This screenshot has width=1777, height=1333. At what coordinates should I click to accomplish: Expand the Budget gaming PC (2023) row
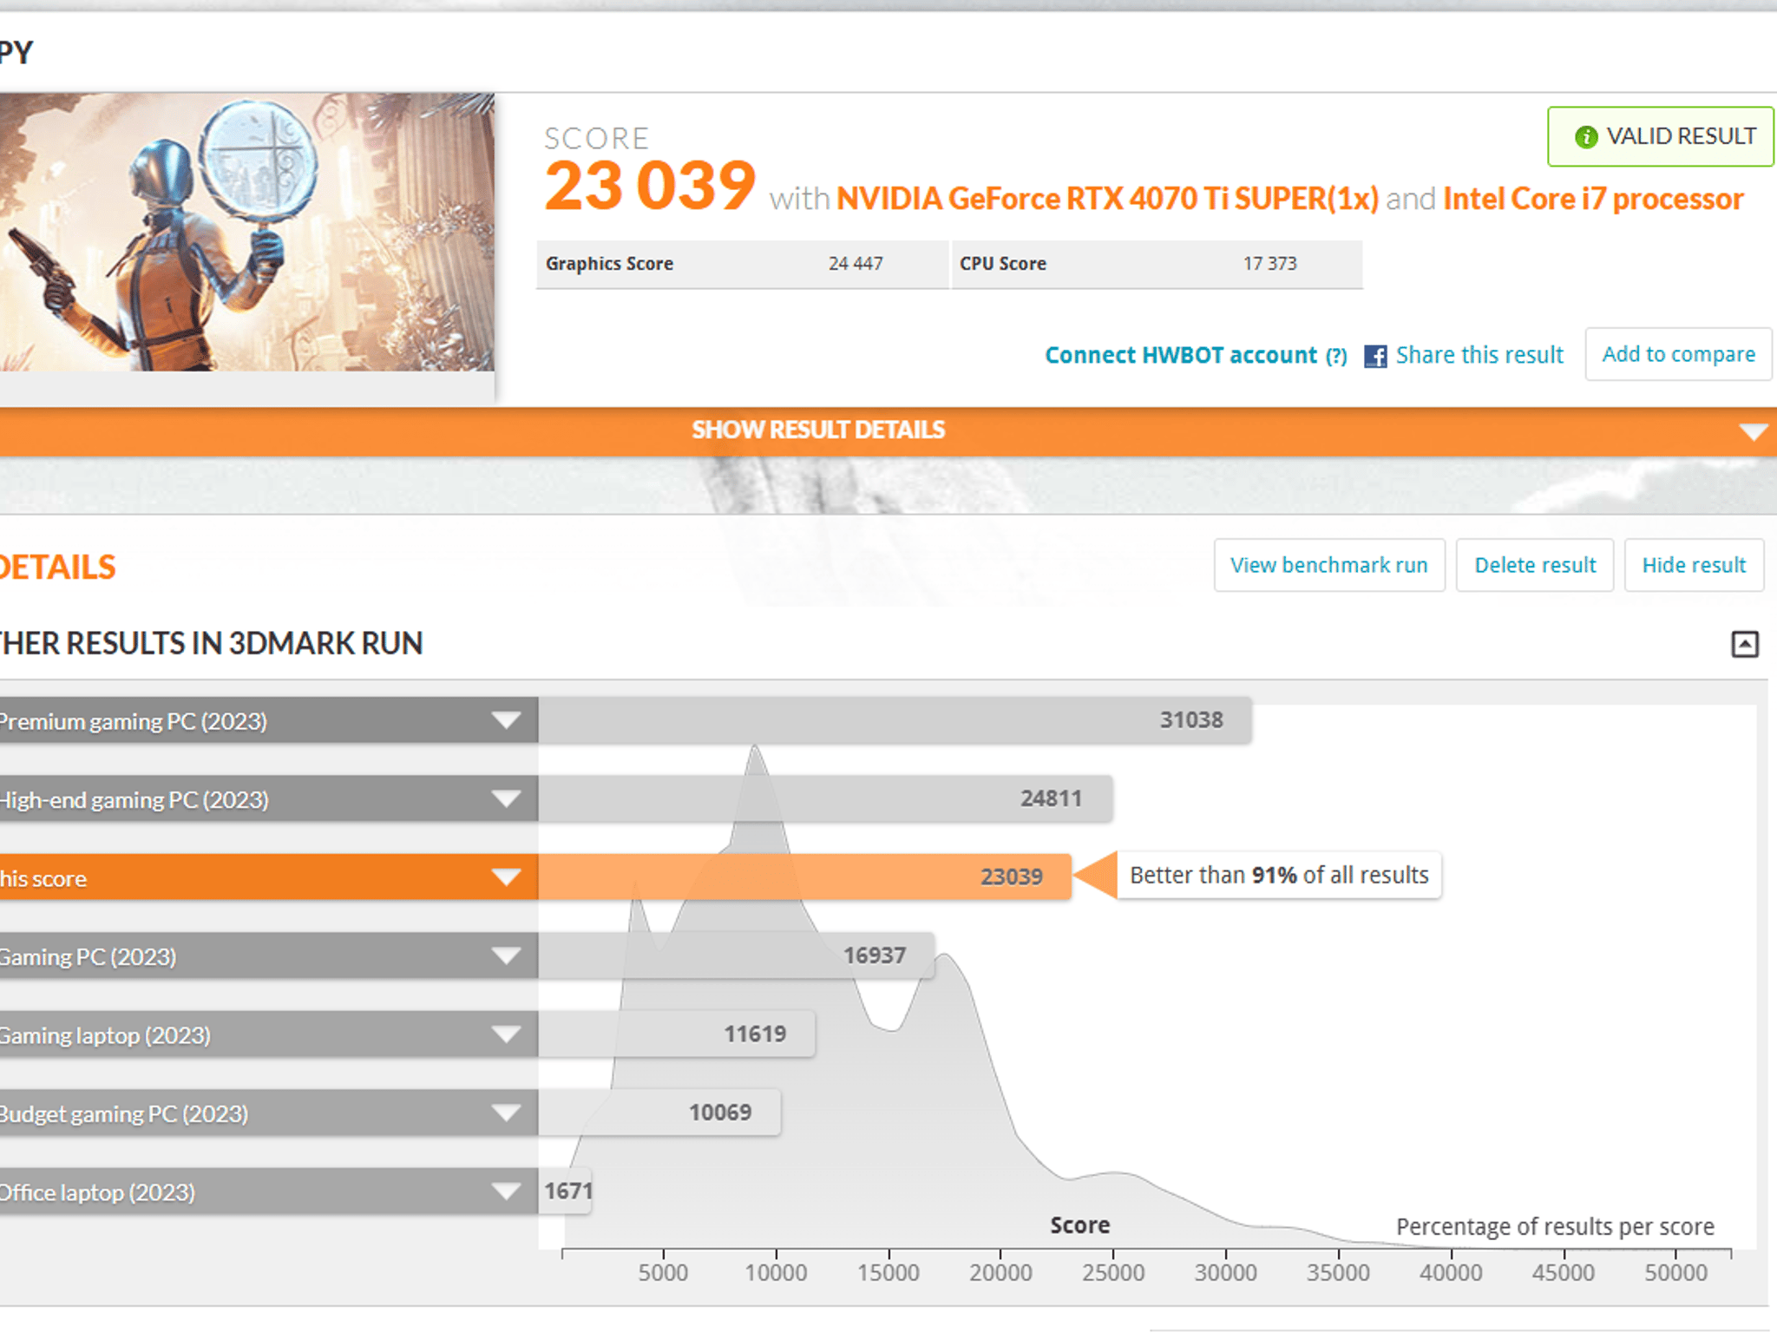click(506, 1113)
